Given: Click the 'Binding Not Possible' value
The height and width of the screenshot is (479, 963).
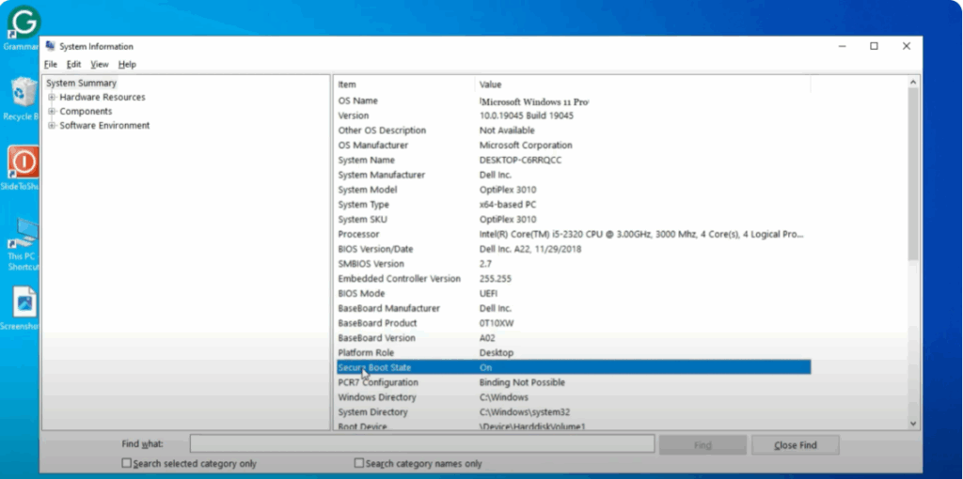Looking at the screenshot, I should point(522,382).
